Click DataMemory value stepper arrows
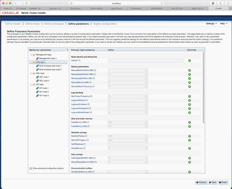 click(146, 122)
